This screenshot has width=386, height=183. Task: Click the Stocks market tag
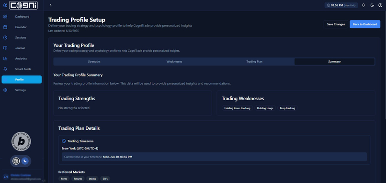(x=92, y=179)
